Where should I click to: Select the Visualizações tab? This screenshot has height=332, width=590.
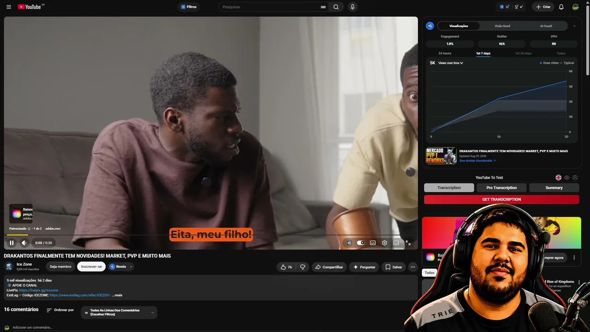(459, 26)
